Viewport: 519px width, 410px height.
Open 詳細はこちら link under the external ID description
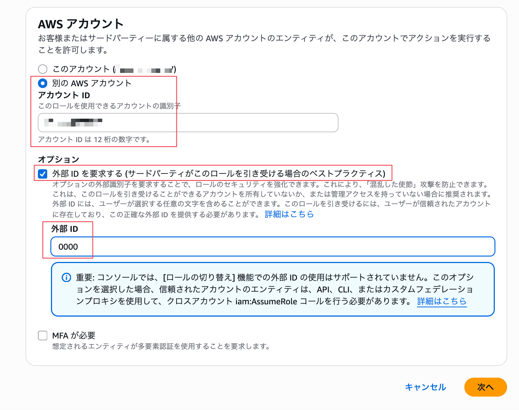[289, 214]
